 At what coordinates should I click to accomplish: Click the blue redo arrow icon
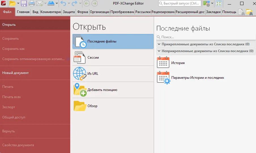(74, 3)
